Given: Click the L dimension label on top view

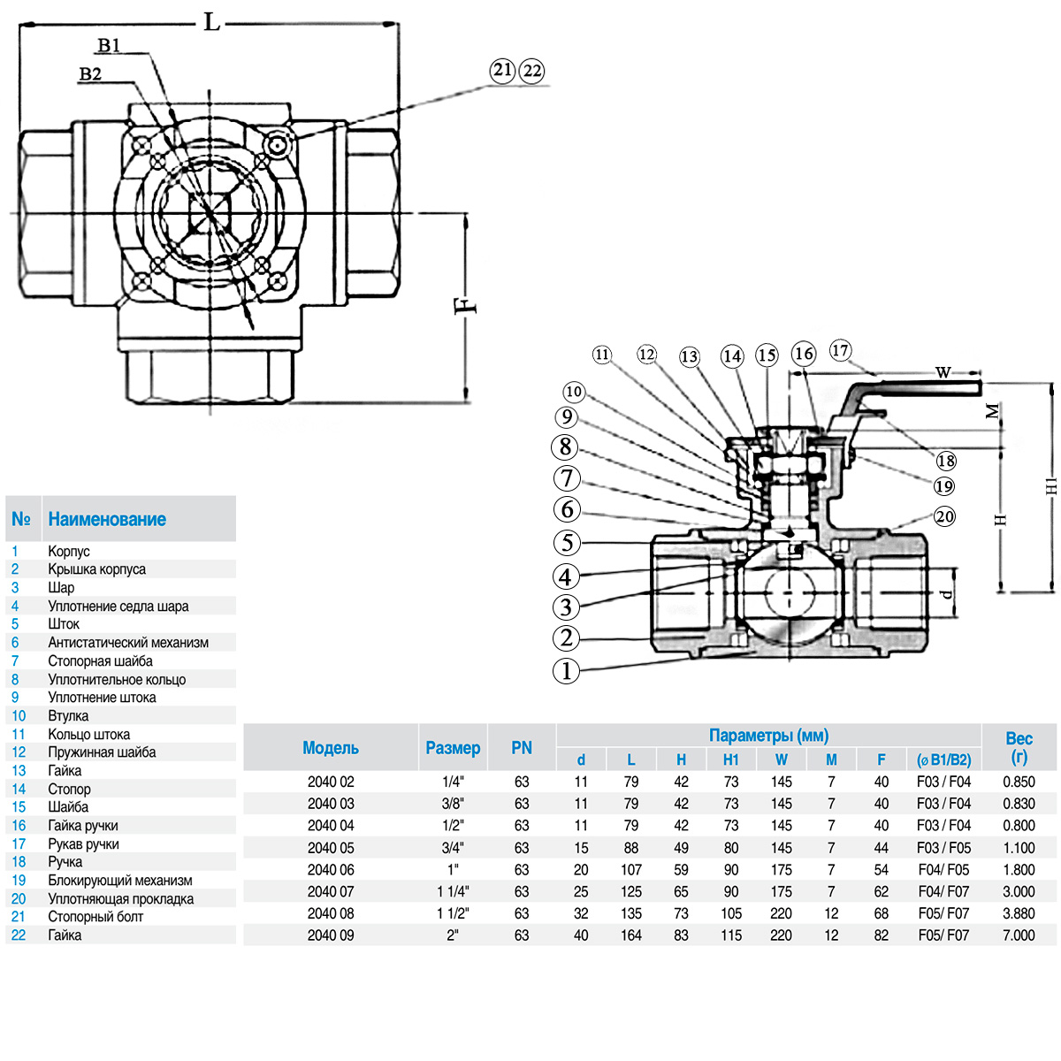Looking at the screenshot, I should coord(211,21).
